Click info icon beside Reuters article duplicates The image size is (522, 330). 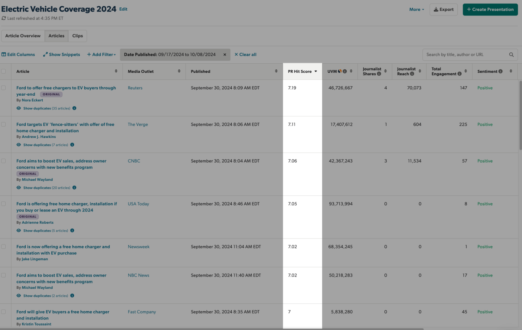click(x=74, y=108)
